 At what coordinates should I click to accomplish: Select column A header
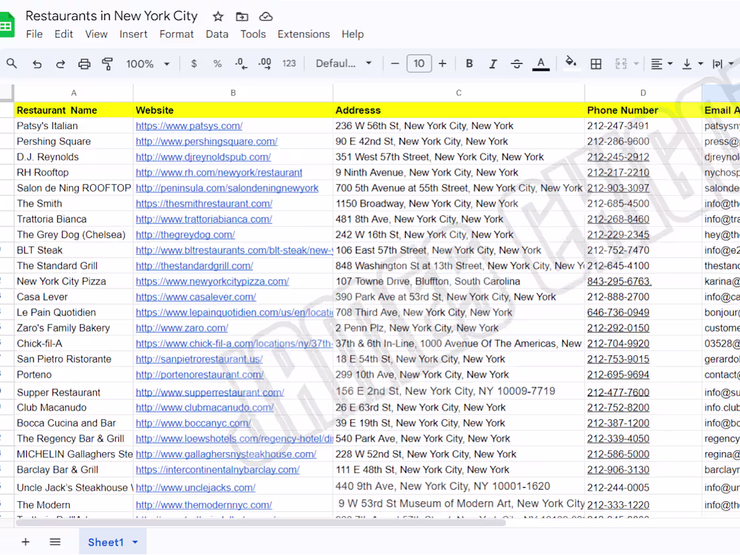(x=73, y=93)
